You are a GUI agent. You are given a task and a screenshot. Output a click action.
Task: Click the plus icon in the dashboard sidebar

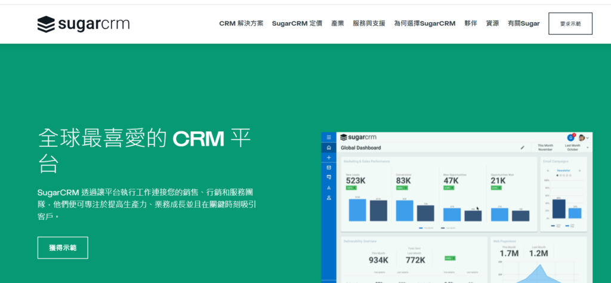pyautogui.click(x=329, y=158)
